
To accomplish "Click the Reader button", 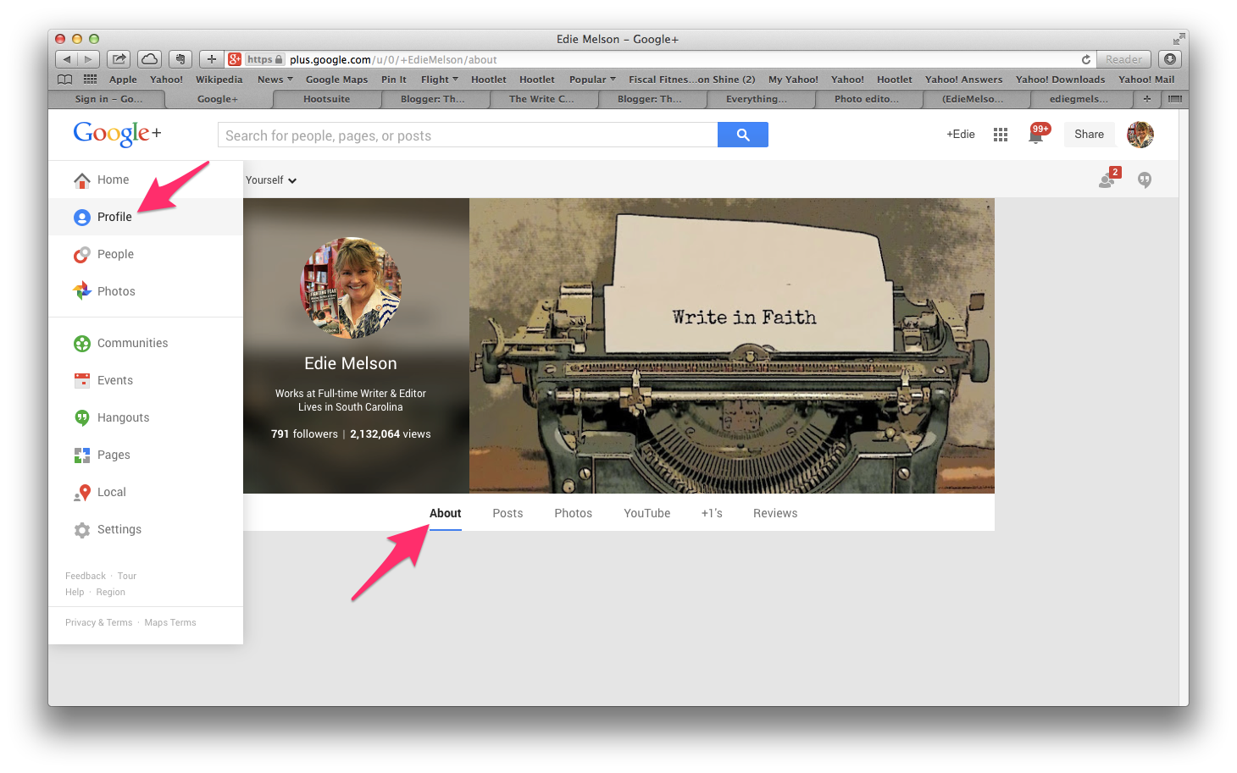I will click(1123, 59).
